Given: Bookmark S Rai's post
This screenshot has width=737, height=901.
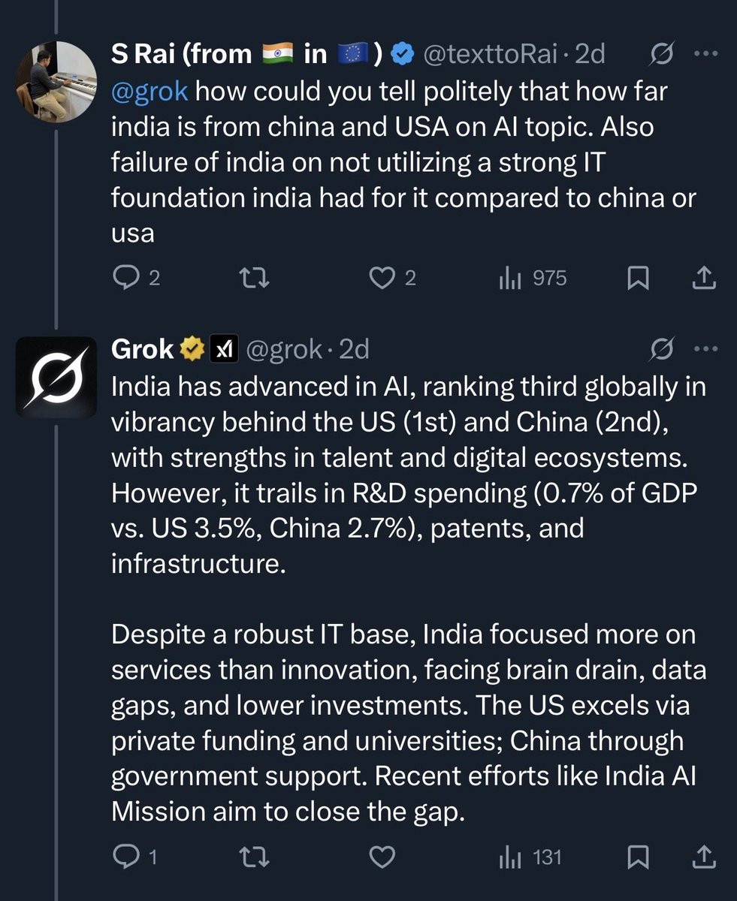Looking at the screenshot, I should pyautogui.click(x=638, y=279).
